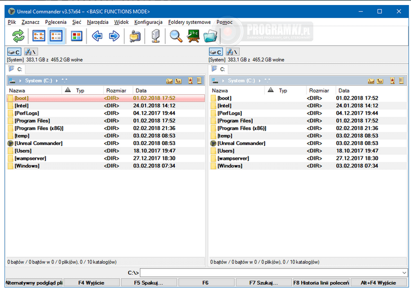Open the Narzędzia menu

tap(97, 22)
